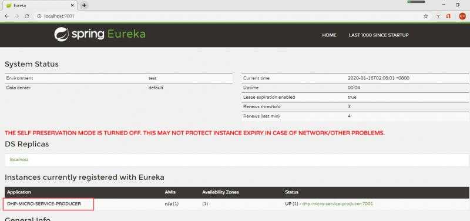Minimize the browser window
Viewport: 470px width, 221px height.
[444, 5]
